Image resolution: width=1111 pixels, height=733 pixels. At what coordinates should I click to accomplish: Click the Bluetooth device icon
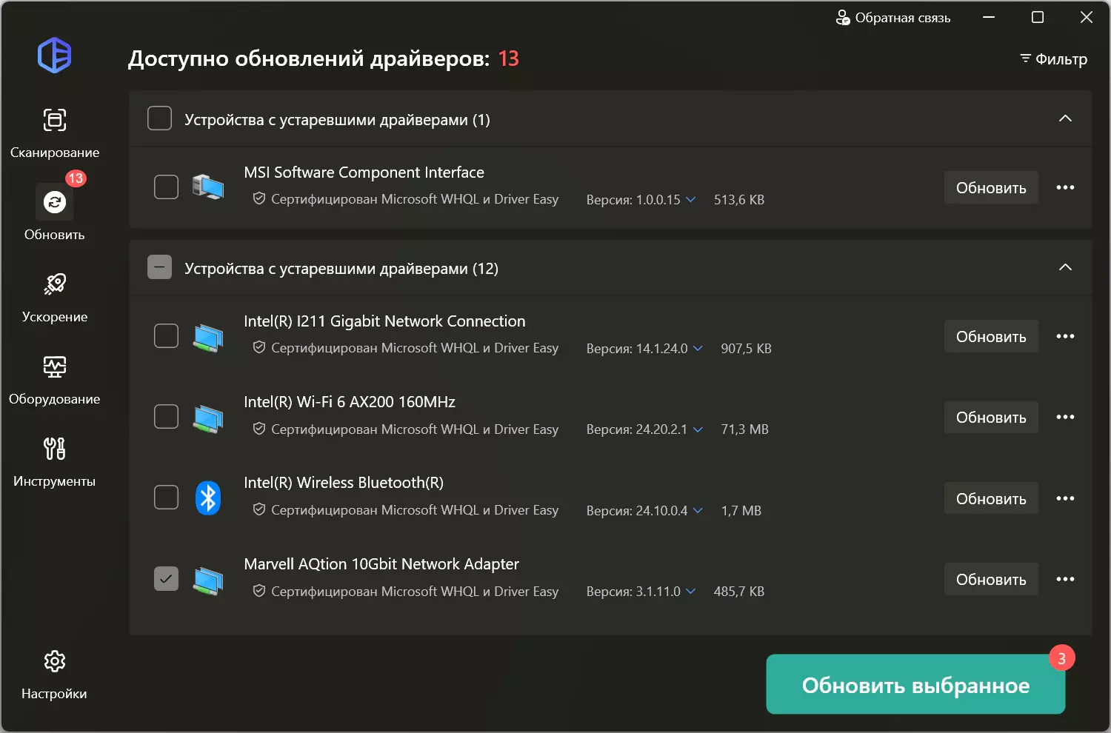(208, 498)
